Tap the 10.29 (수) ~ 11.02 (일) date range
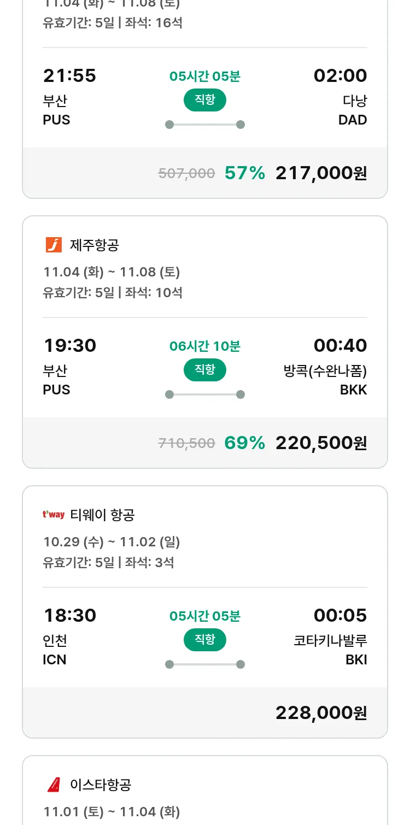The height and width of the screenshot is (825, 410). tap(112, 542)
